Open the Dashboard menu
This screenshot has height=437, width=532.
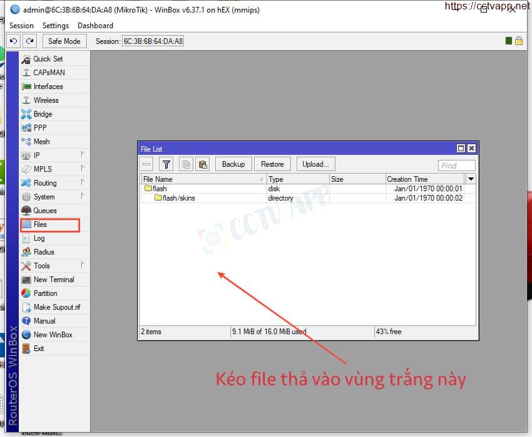95,26
